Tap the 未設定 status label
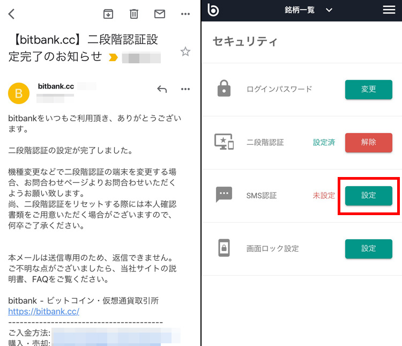Viewport: 402px width, 346px height. [x=324, y=196]
